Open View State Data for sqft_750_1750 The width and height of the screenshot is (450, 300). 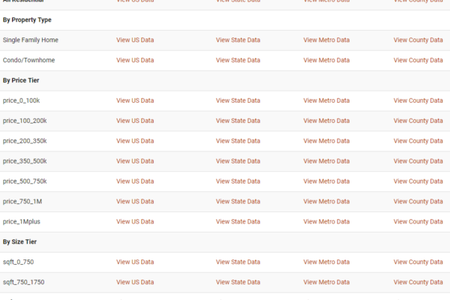point(236,282)
